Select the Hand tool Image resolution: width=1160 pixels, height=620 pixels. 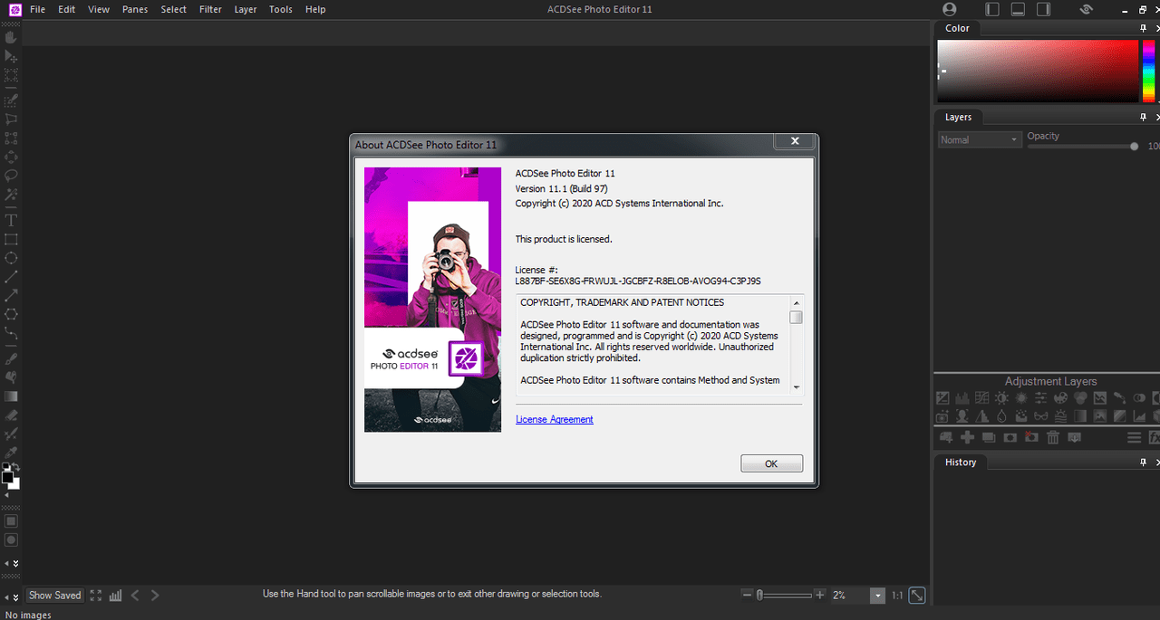(x=11, y=37)
